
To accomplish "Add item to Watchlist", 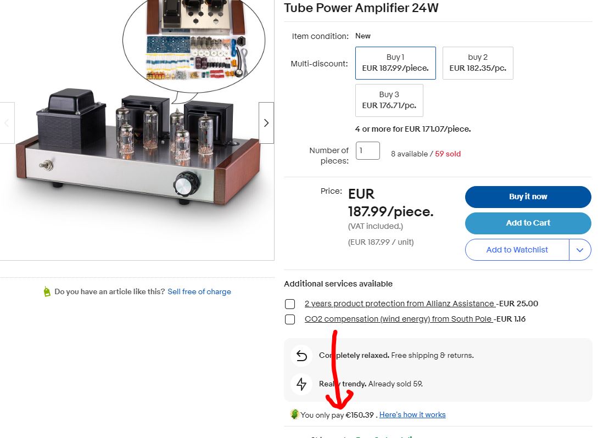I will [517, 250].
